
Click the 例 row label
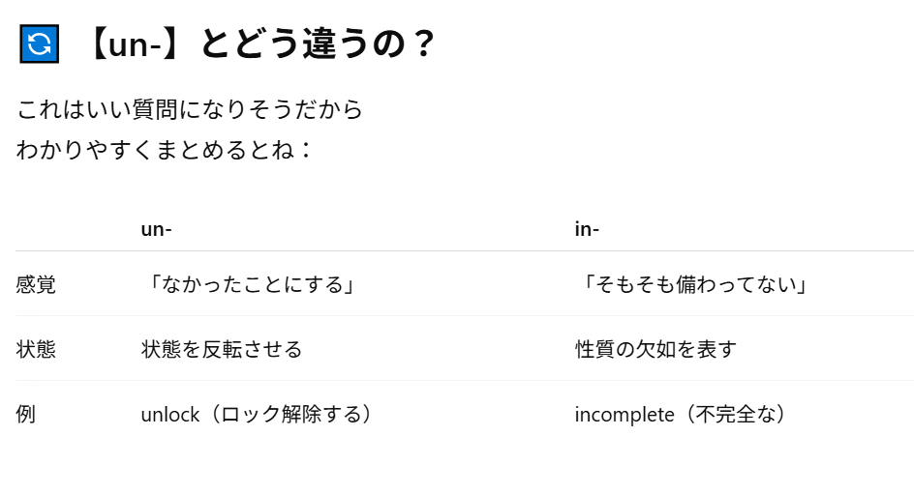25,415
